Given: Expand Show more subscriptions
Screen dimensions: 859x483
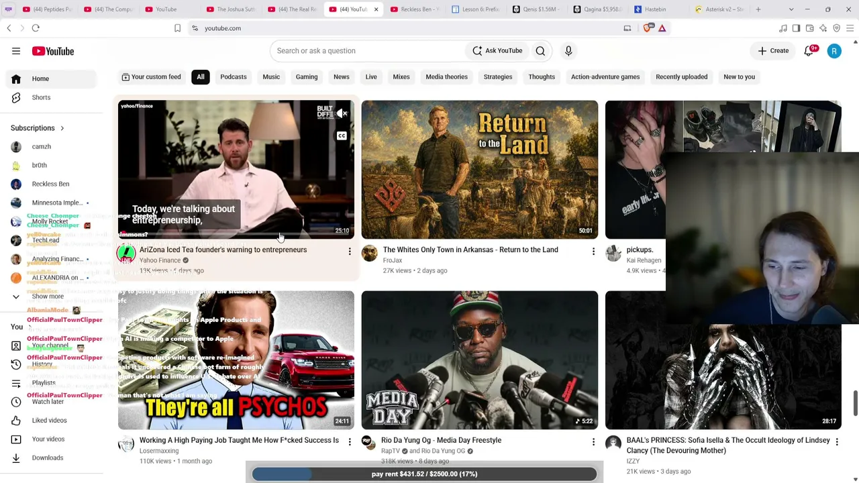Looking at the screenshot, I should (47, 297).
